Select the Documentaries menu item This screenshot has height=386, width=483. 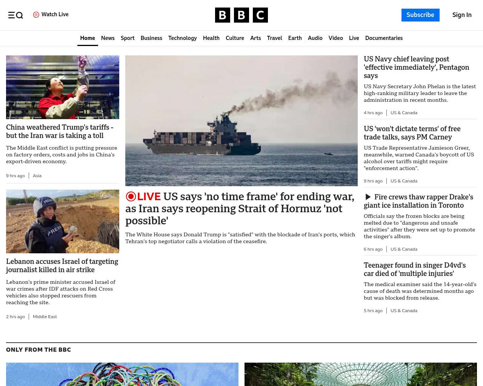point(384,38)
